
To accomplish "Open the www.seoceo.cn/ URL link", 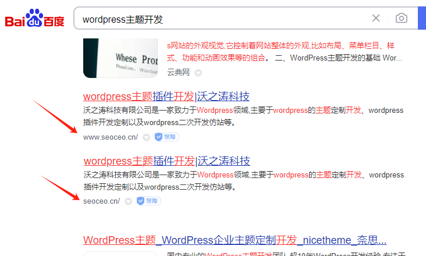I will 111,137.
